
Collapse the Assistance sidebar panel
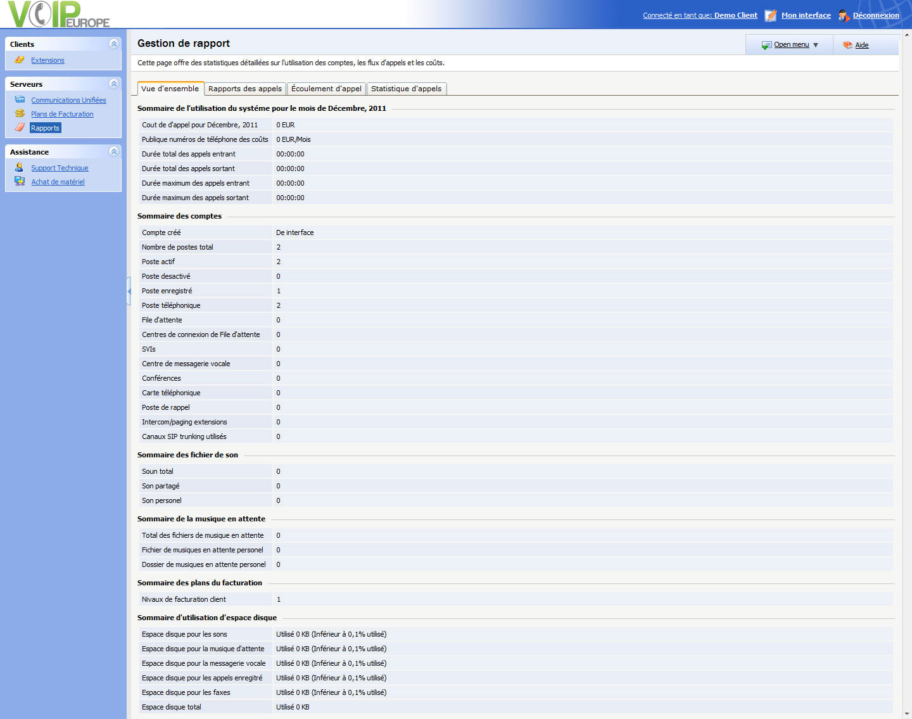(114, 151)
